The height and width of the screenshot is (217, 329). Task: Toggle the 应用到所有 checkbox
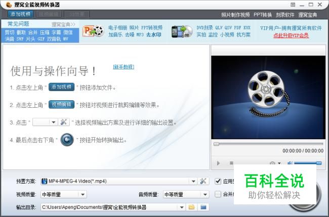pos(218,181)
